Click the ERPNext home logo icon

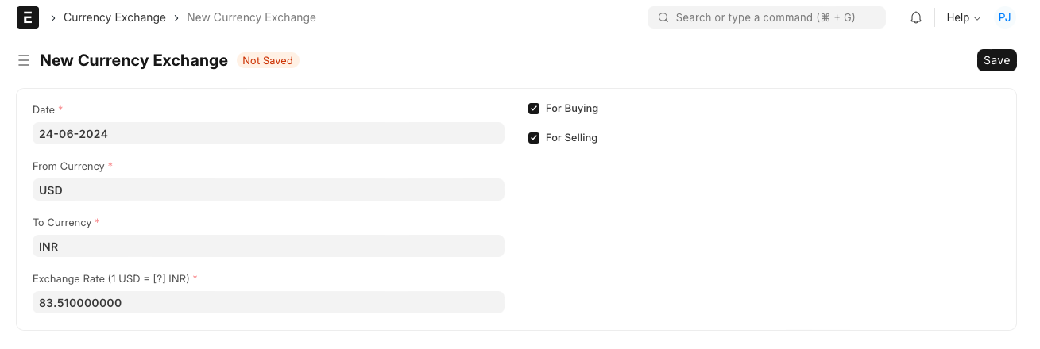28,17
